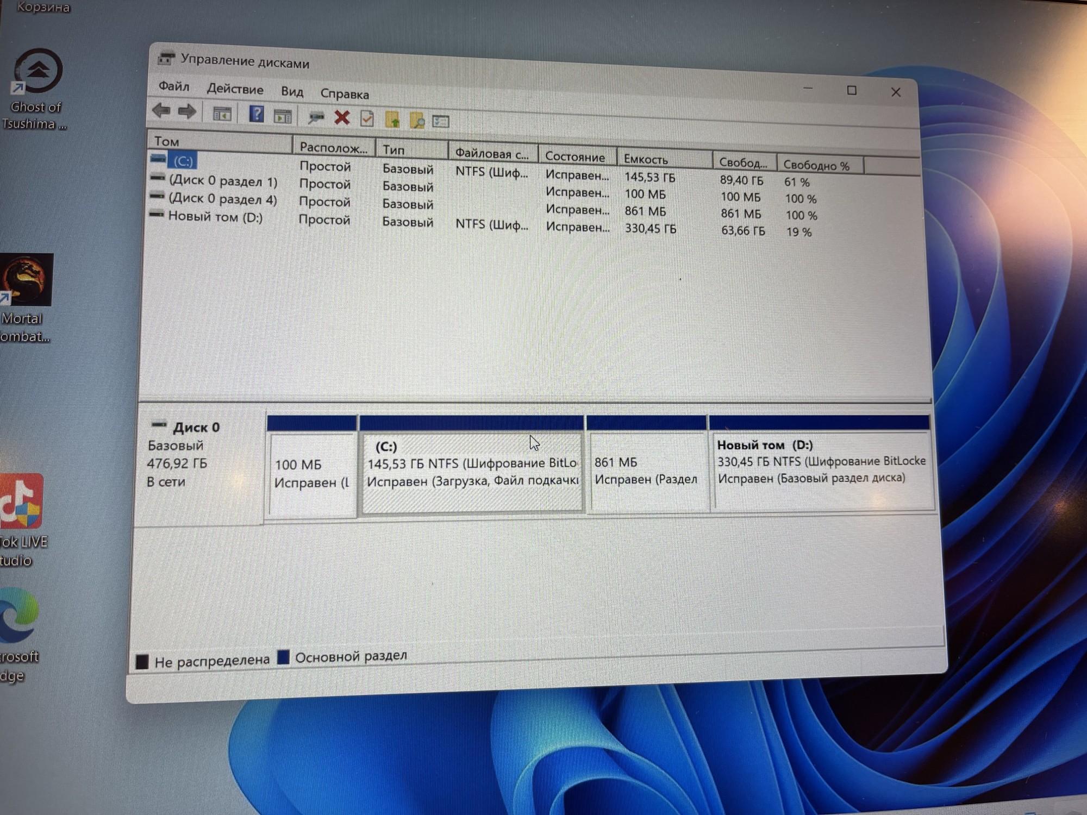This screenshot has width=1087, height=815.
Task: Sort by the Свобод... column header
Action: [744, 162]
